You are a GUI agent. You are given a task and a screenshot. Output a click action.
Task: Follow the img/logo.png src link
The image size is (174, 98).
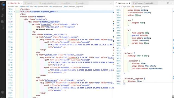[52, 27]
